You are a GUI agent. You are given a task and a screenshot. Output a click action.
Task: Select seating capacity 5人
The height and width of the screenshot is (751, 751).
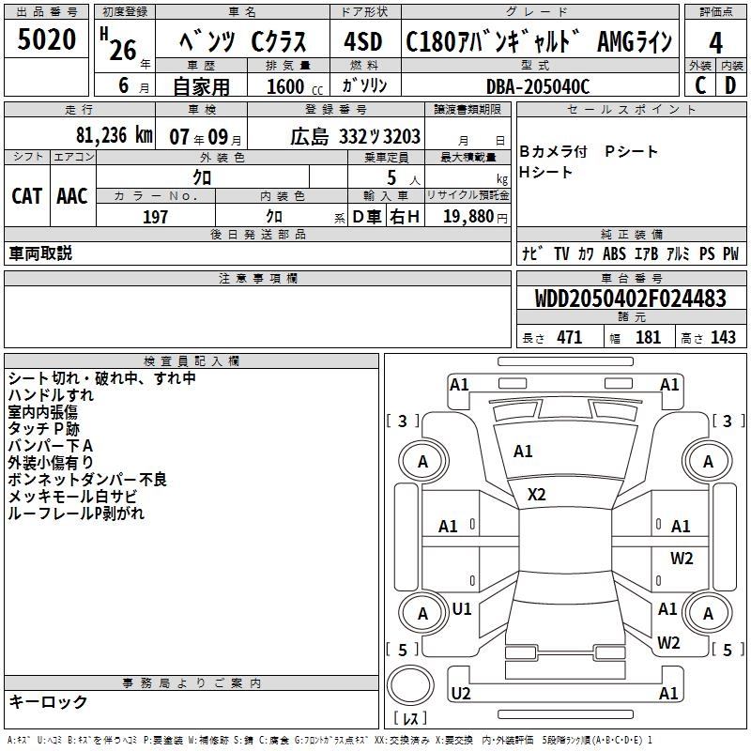point(403,178)
